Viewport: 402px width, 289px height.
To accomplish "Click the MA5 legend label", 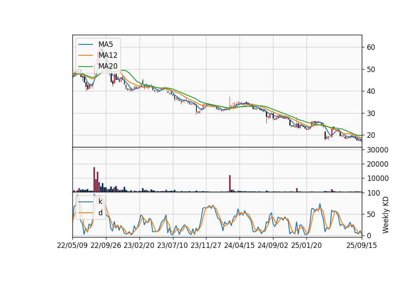I will (106, 44).
